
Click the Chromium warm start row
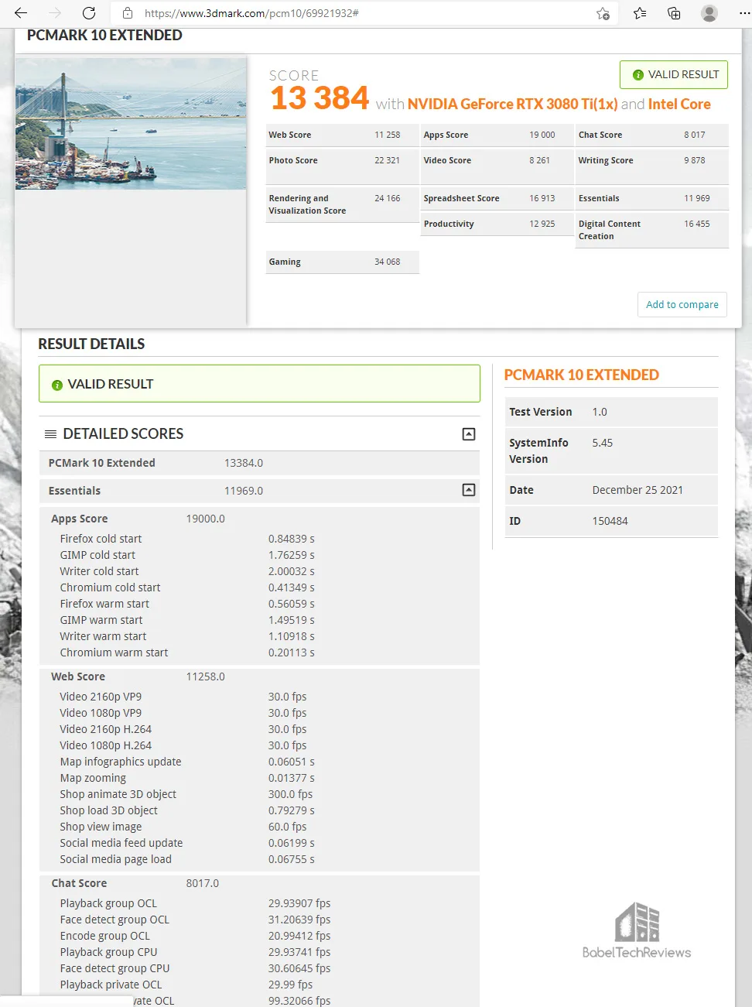click(259, 652)
